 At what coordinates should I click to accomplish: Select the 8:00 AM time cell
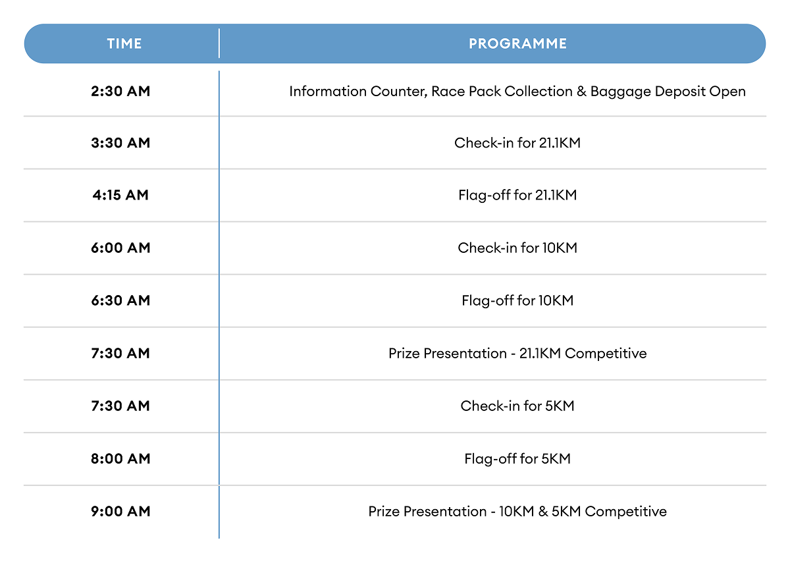coord(120,459)
